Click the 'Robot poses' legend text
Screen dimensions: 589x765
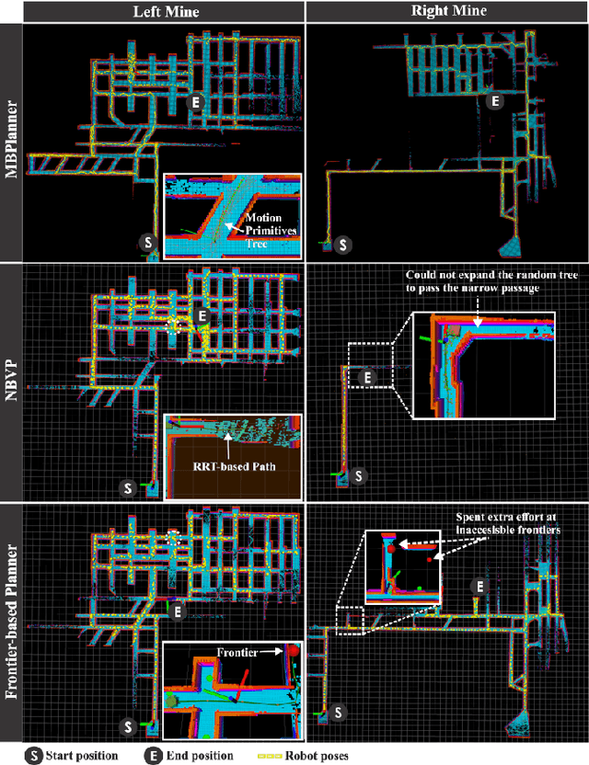(x=317, y=756)
